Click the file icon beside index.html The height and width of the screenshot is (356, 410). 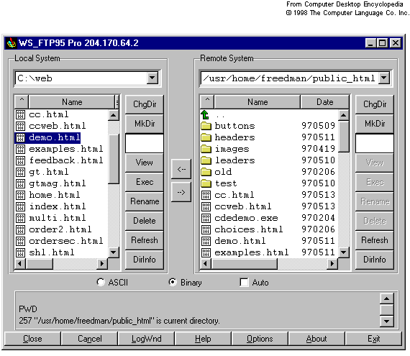20,206
